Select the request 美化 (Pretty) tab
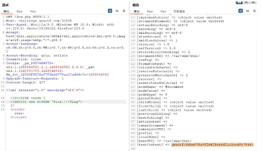The width and height of the screenshot is (263, 151). 6,11
